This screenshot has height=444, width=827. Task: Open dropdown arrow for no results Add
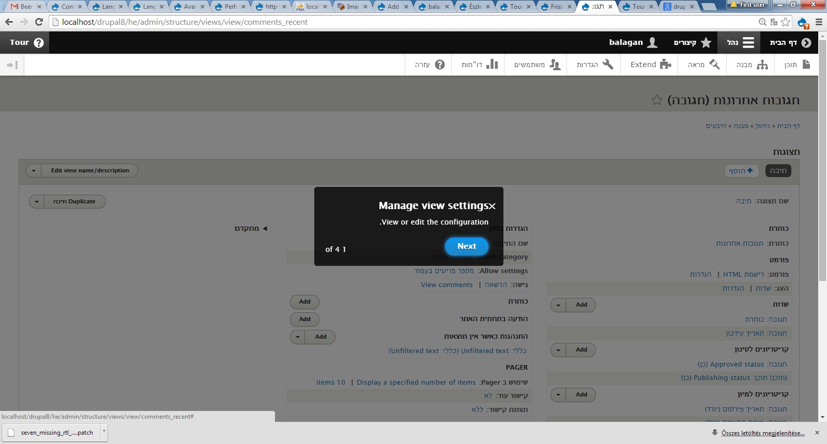pos(298,337)
